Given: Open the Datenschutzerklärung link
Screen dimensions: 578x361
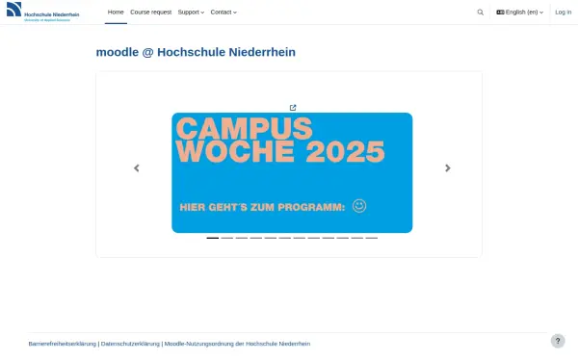Looking at the screenshot, I should pos(130,344).
